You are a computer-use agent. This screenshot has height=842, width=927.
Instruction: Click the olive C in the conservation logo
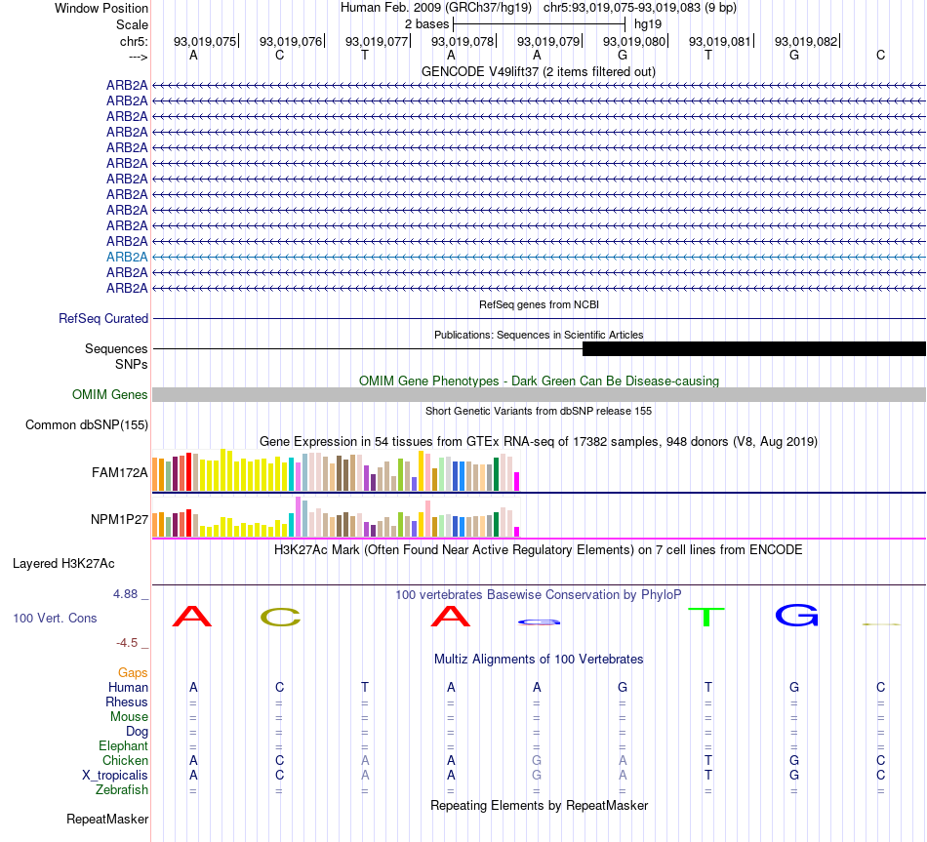280,617
